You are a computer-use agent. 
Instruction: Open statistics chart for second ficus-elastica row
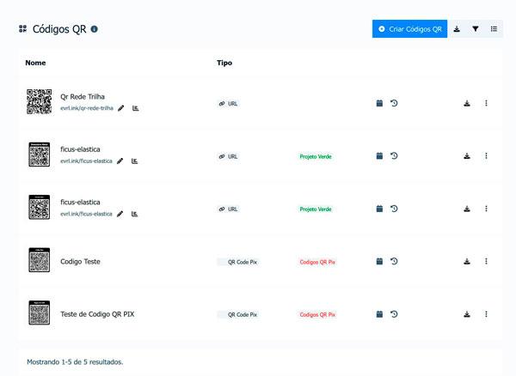pyautogui.click(x=134, y=213)
